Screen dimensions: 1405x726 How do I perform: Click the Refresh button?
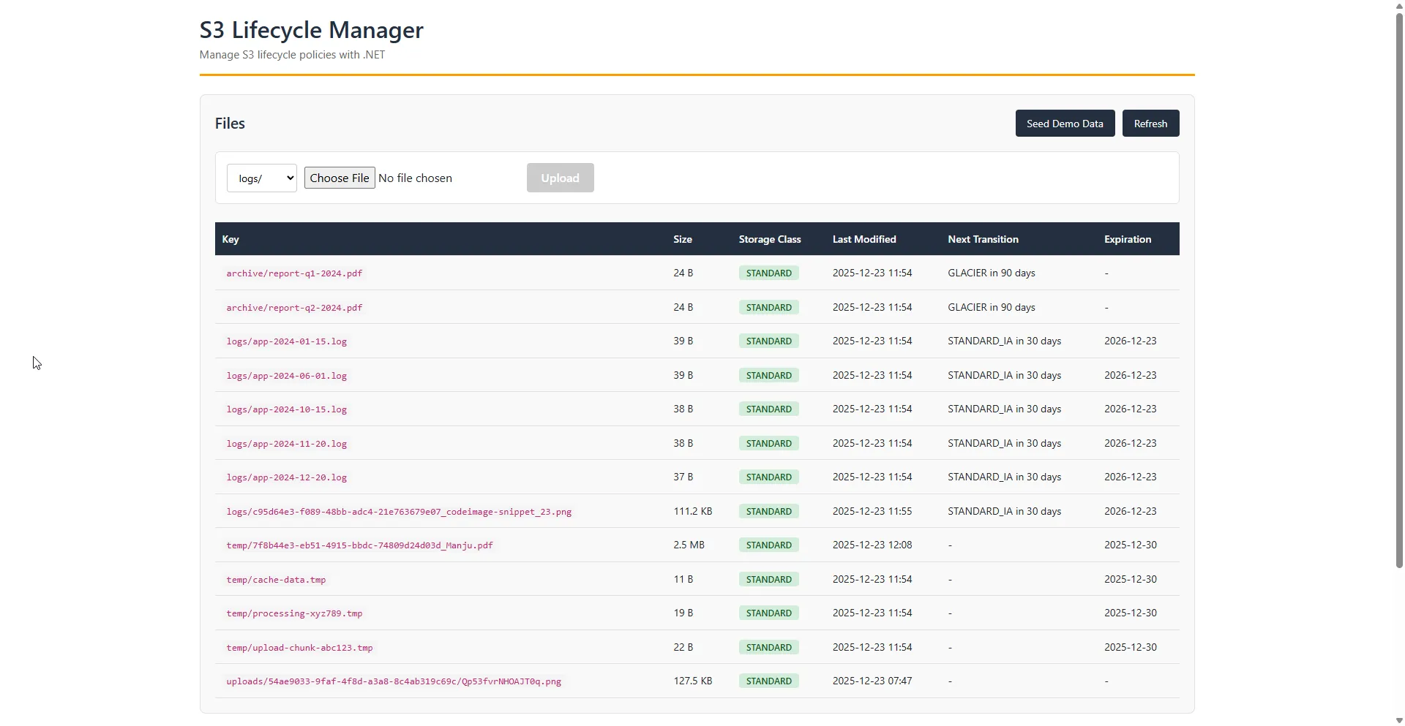pos(1150,123)
